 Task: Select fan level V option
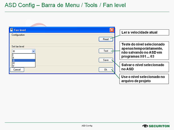(x=23, y=66)
